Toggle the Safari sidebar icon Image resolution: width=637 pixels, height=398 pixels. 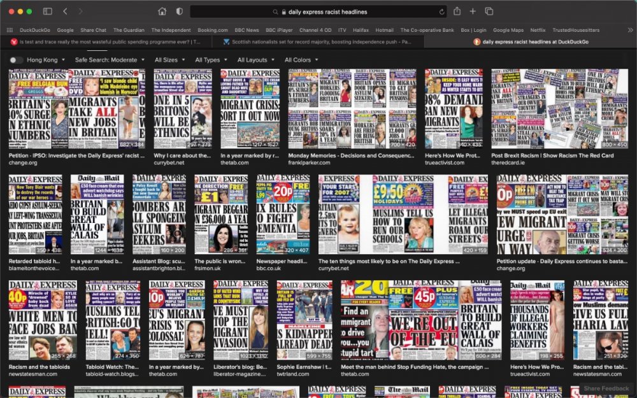(x=48, y=11)
